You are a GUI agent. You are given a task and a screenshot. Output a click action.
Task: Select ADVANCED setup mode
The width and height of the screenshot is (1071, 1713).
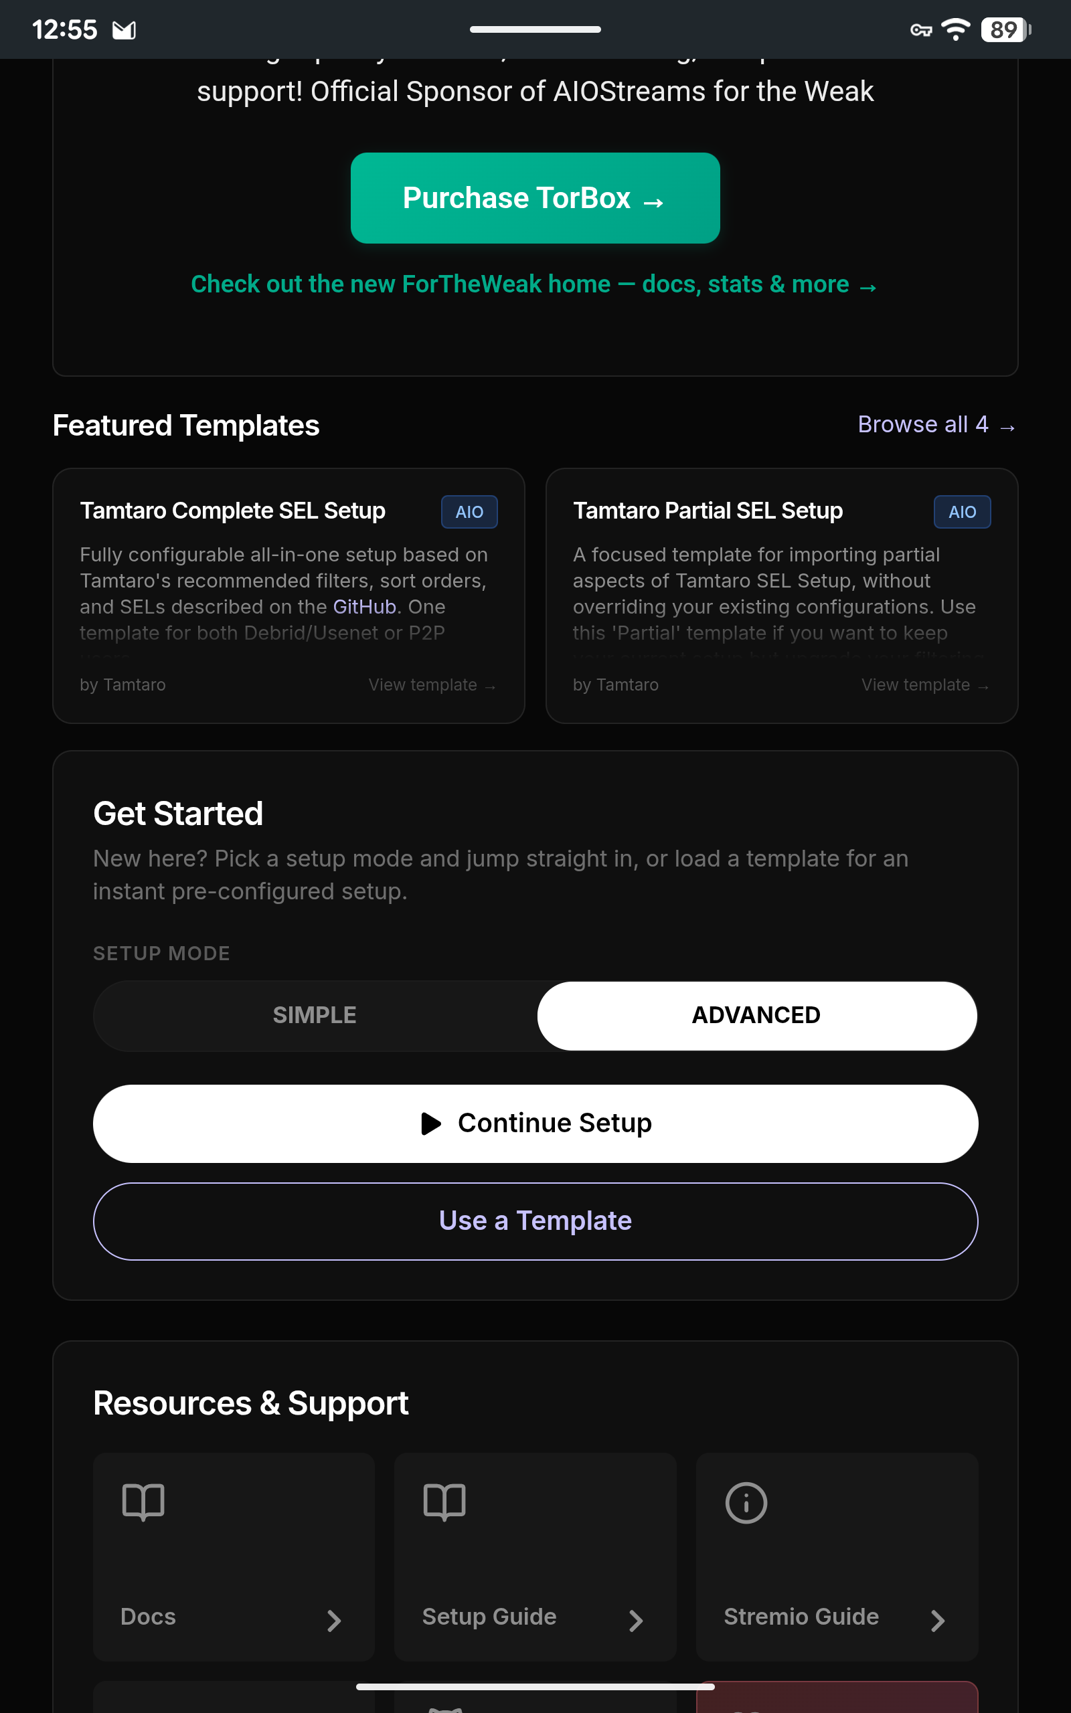[x=756, y=1015]
